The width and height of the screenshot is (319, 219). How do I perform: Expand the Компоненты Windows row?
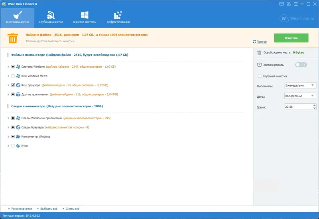click(x=8, y=136)
